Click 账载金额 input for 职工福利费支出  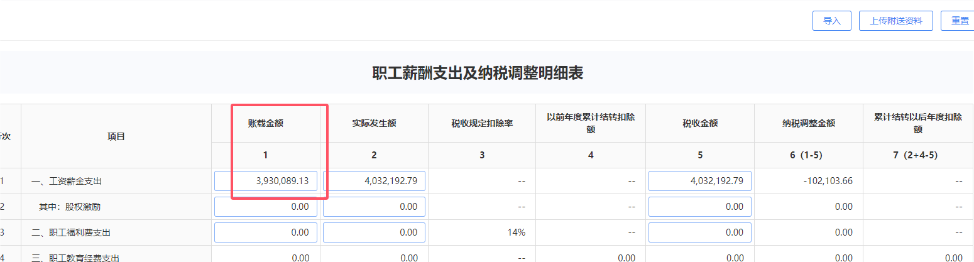[x=265, y=232]
